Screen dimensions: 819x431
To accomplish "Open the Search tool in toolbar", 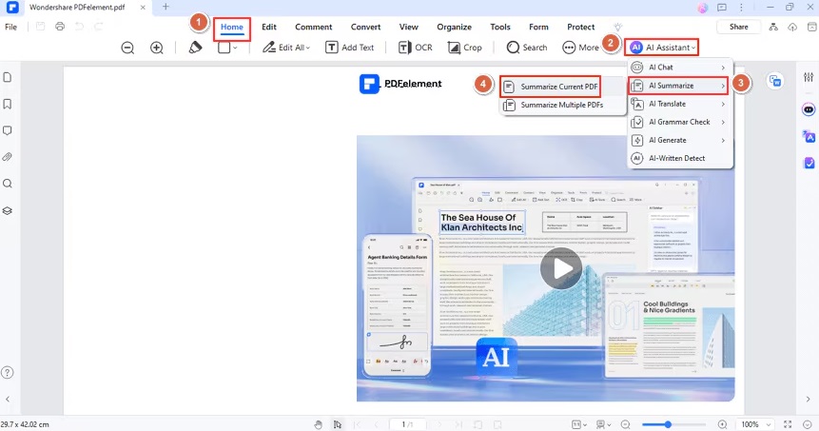I will pyautogui.click(x=527, y=48).
